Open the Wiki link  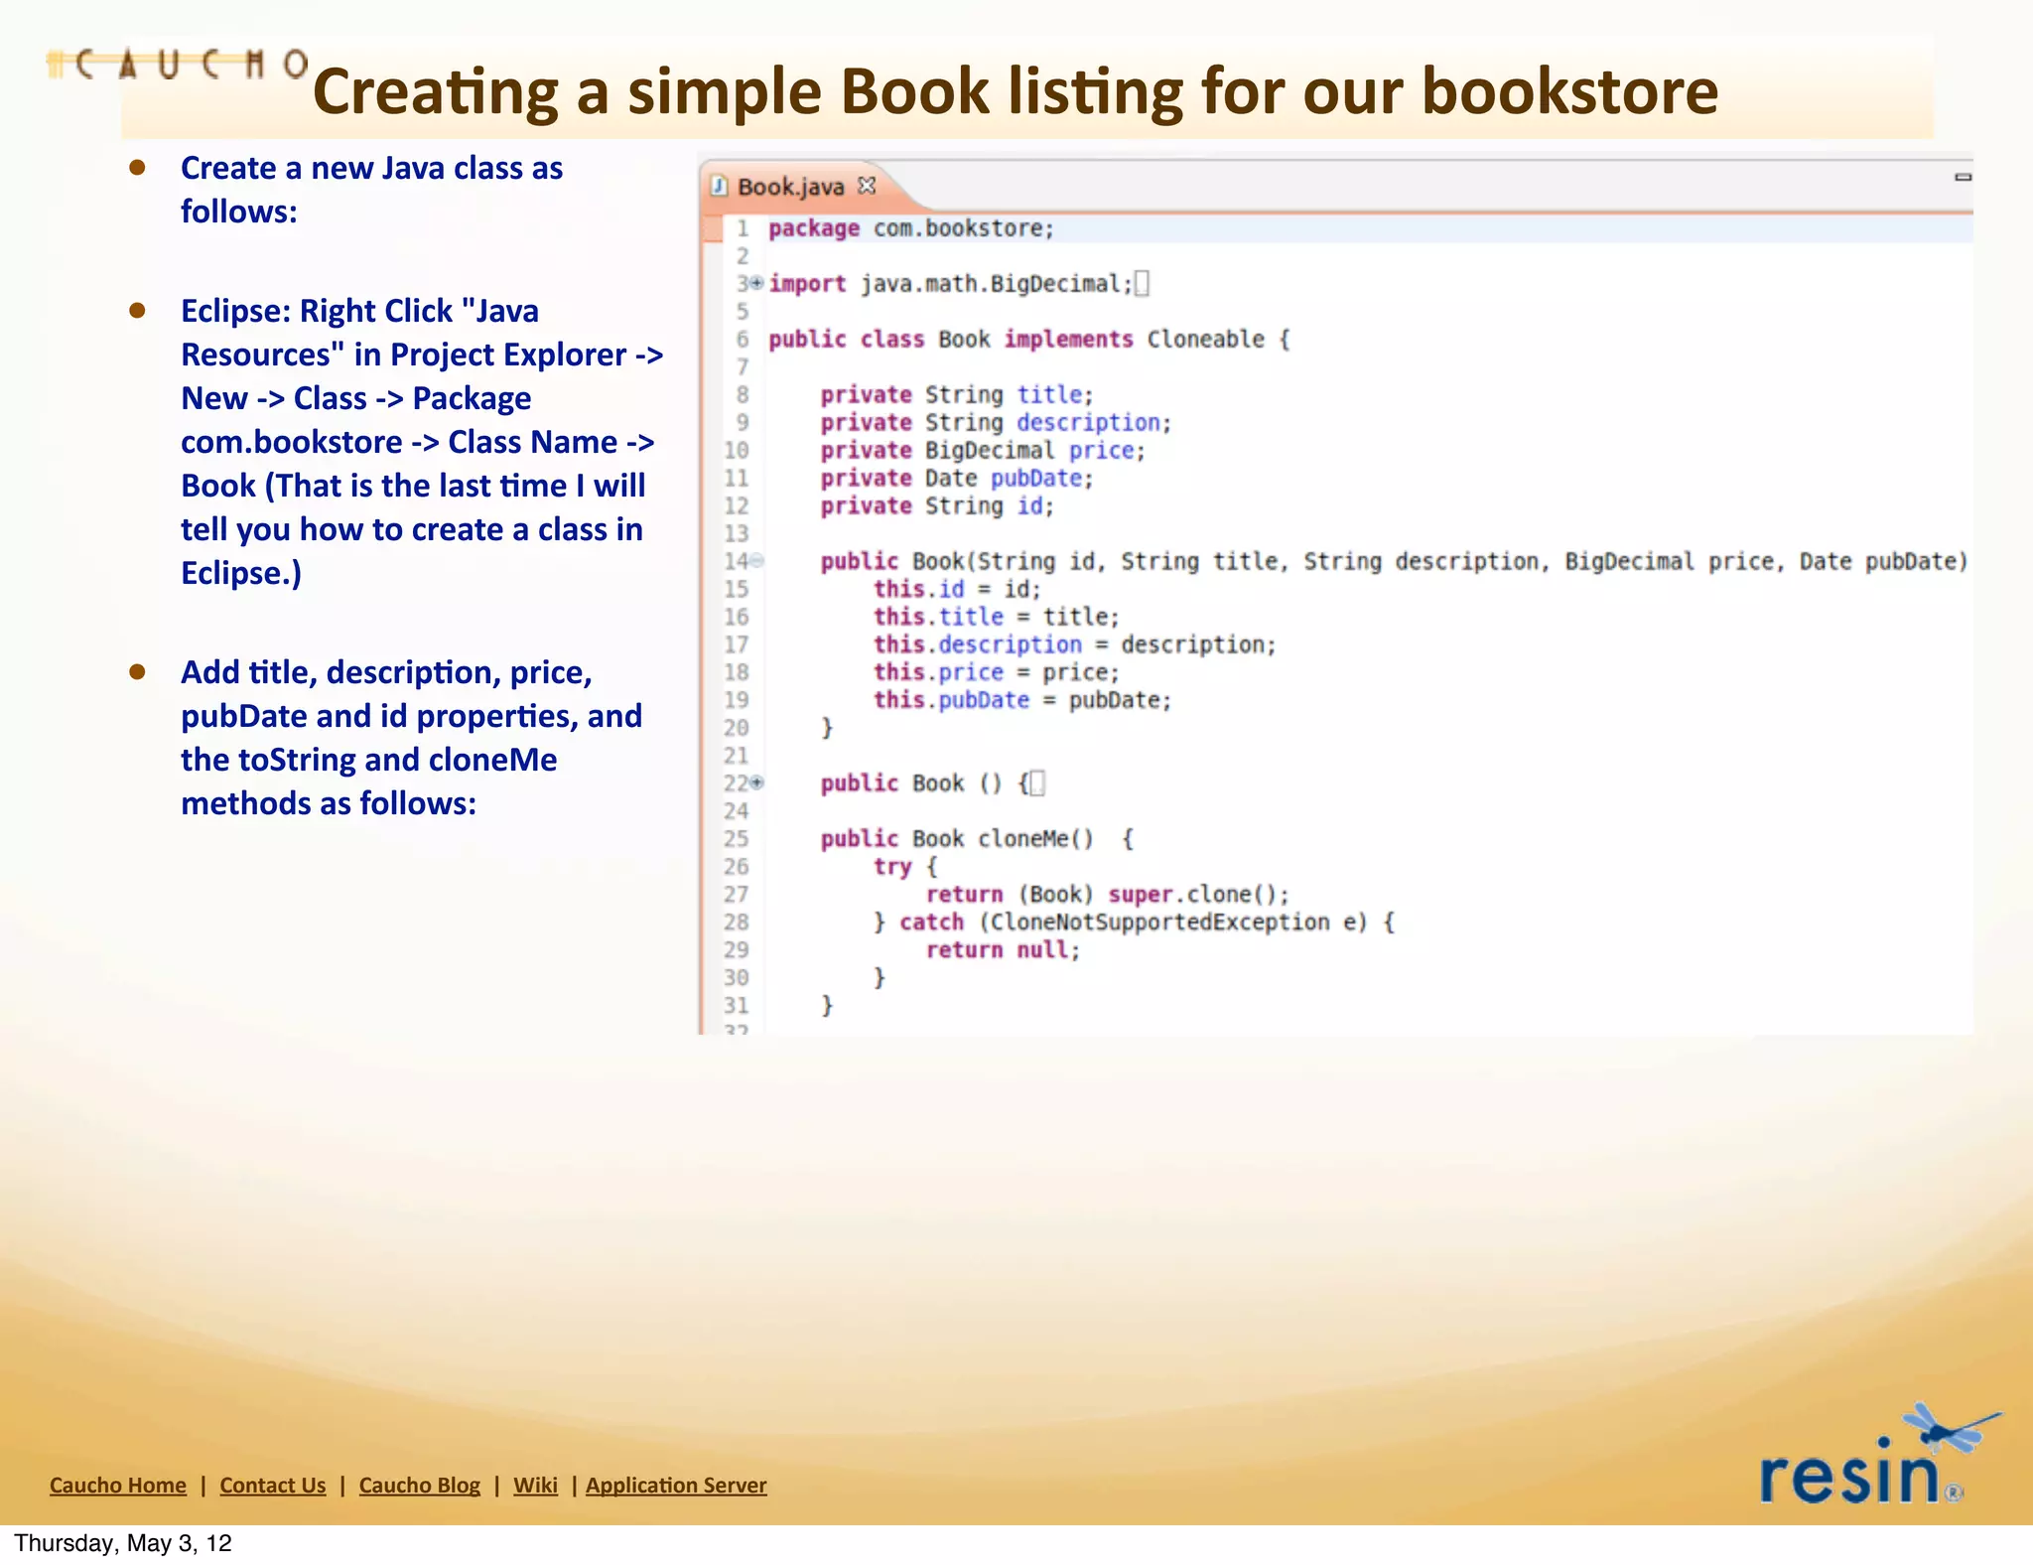coord(535,1486)
